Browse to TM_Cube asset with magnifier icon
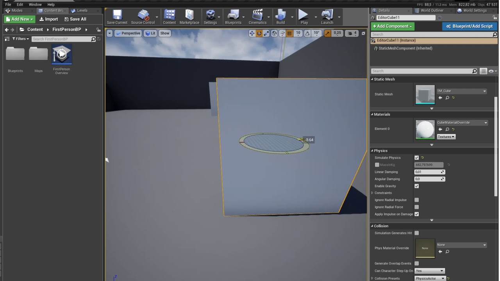Image resolution: width=500 pixels, height=281 pixels. coord(447,98)
